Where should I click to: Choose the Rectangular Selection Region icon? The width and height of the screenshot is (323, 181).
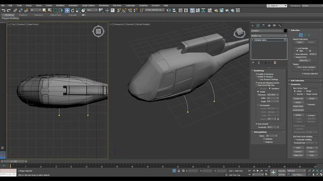pos(55,10)
